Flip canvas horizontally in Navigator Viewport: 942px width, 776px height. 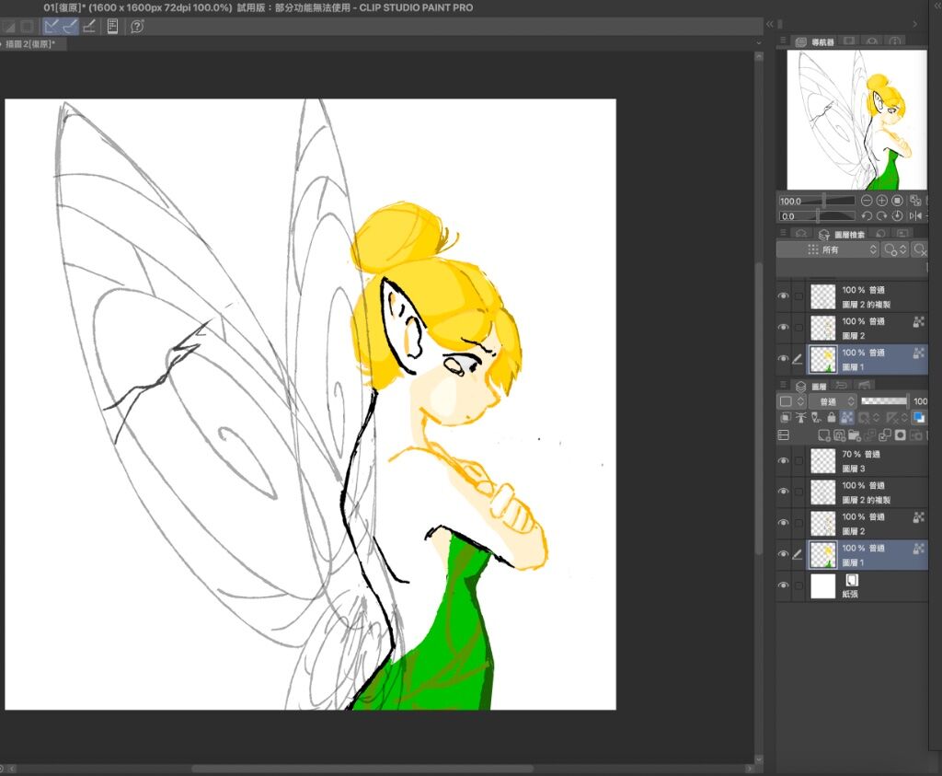[x=915, y=215]
